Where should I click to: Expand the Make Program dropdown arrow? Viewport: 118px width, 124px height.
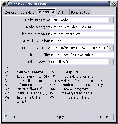111,20
